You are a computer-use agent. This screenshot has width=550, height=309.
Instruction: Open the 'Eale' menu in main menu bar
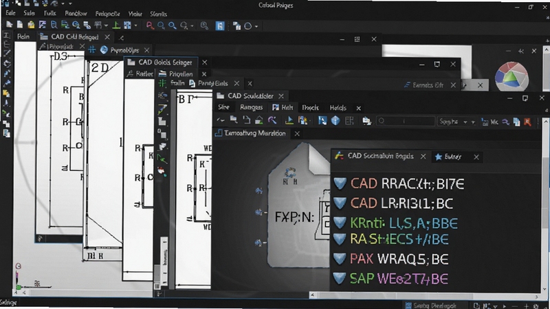coord(10,13)
